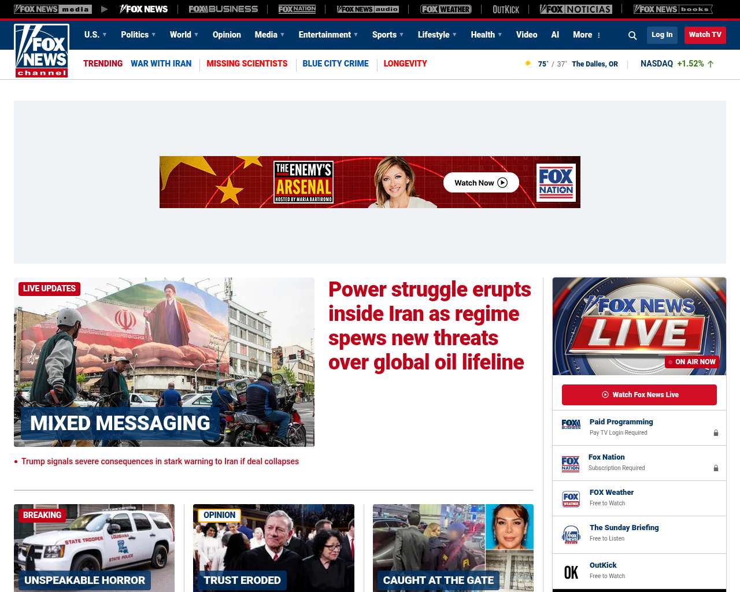Open trending topic War With Iran
The image size is (740, 592).
[x=161, y=64]
